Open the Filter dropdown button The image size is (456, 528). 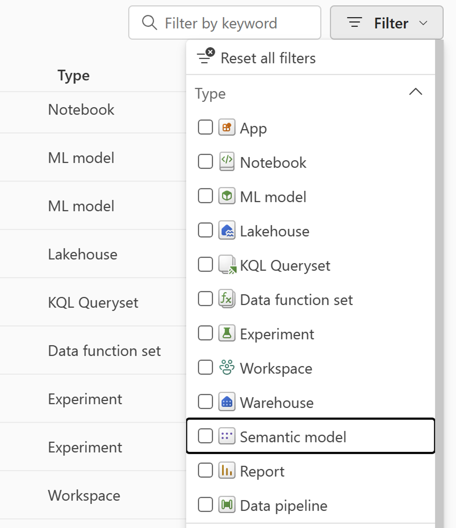pos(387,22)
